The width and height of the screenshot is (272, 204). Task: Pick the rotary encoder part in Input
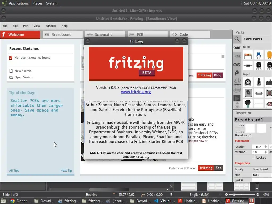(248, 82)
